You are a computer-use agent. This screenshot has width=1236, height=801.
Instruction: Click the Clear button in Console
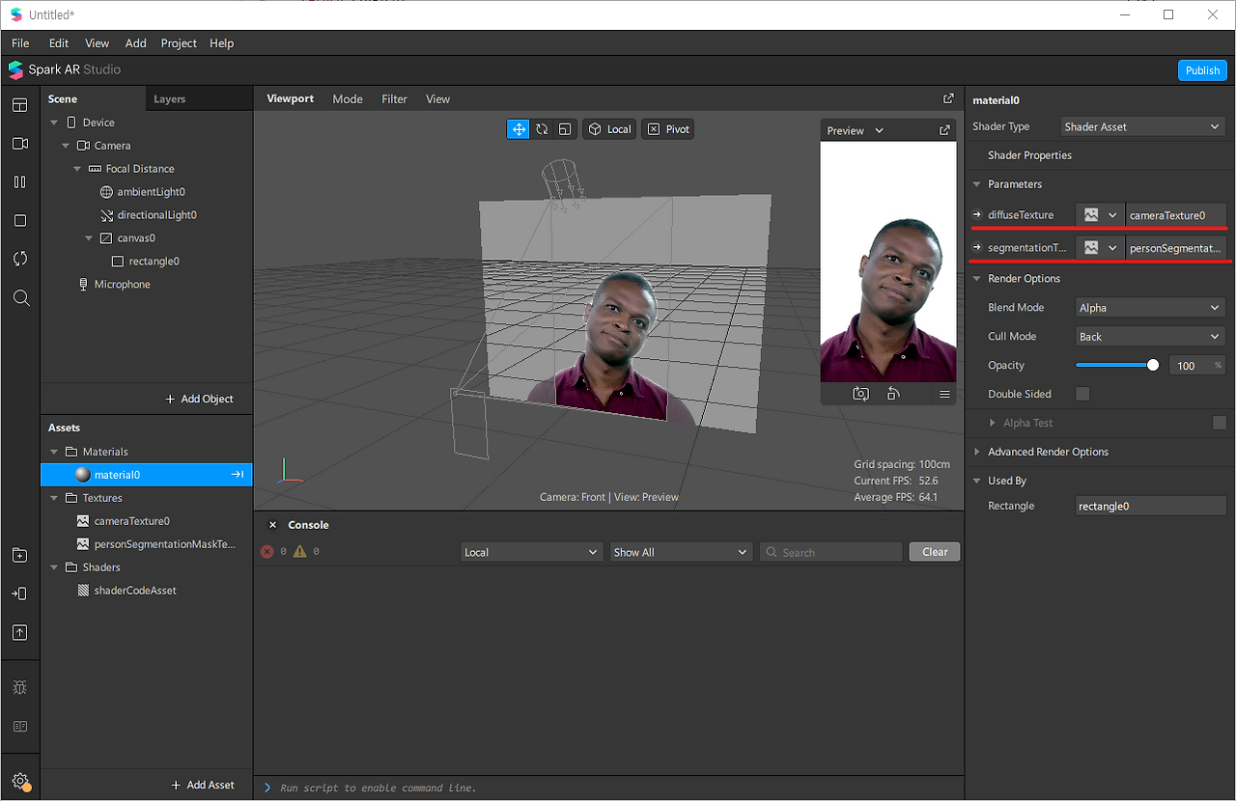pos(934,552)
